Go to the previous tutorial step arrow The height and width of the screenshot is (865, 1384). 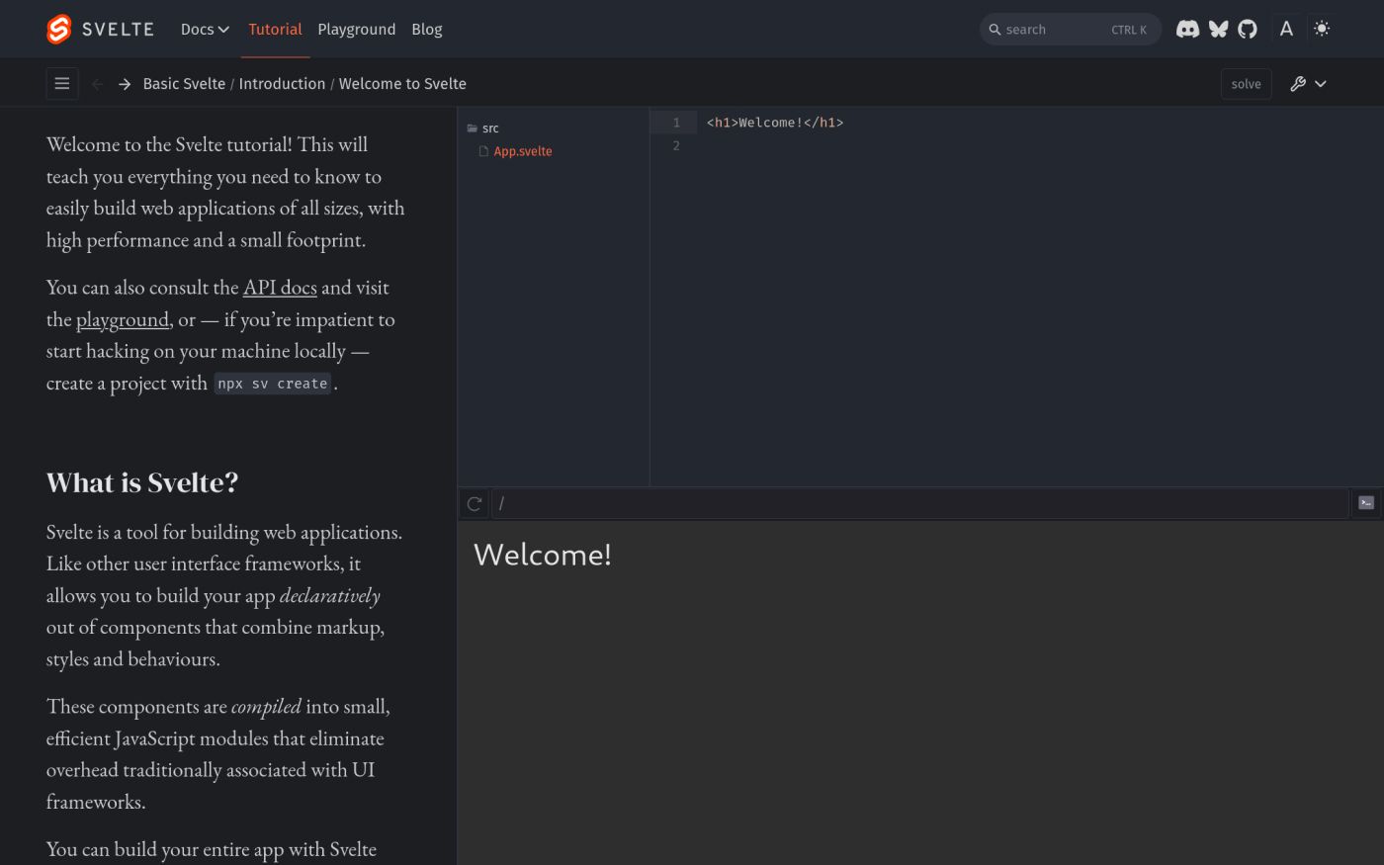pyautogui.click(x=97, y=84)
